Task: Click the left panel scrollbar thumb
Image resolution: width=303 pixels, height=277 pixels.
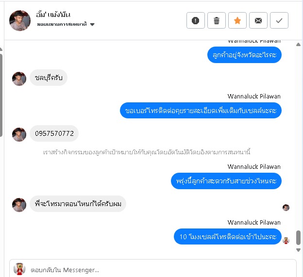Action: coord(1,95)
